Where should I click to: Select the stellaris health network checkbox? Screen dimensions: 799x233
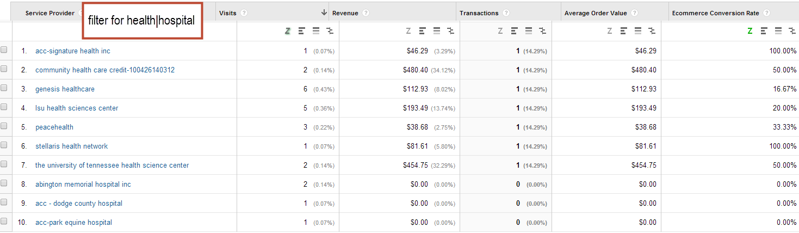pos(4,145)
